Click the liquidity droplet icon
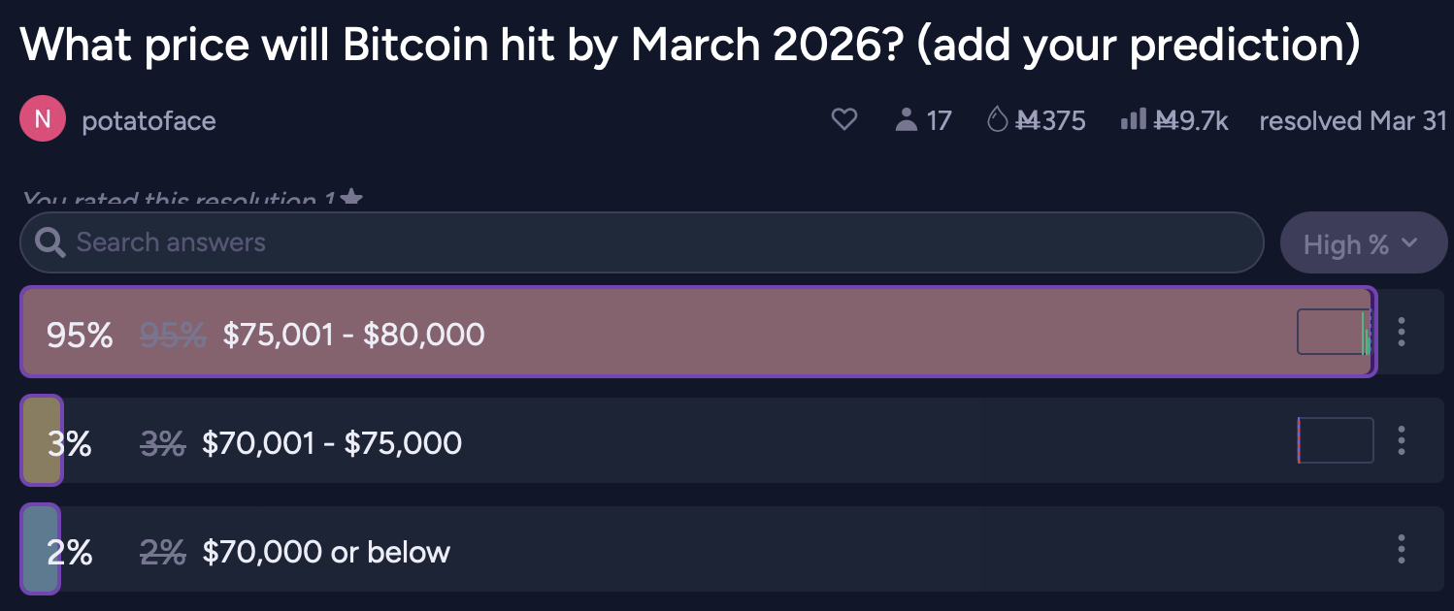Image resolution: width=1454 pixels, height=611 pixels. pyautogui.click(x=998, y=120)
